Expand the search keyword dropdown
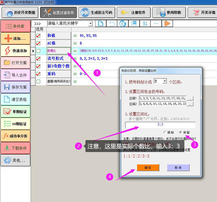217x202 pixels. [x=90, y=24]
